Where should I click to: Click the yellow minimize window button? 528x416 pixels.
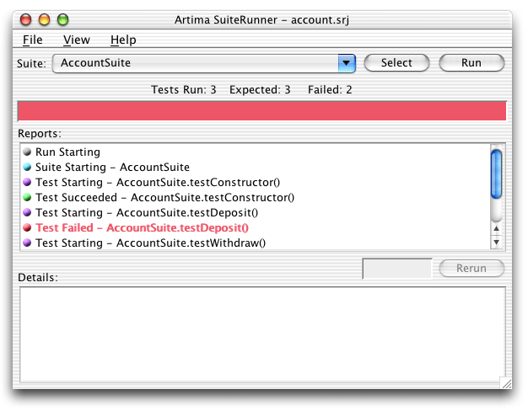click(x=44, y=20)
